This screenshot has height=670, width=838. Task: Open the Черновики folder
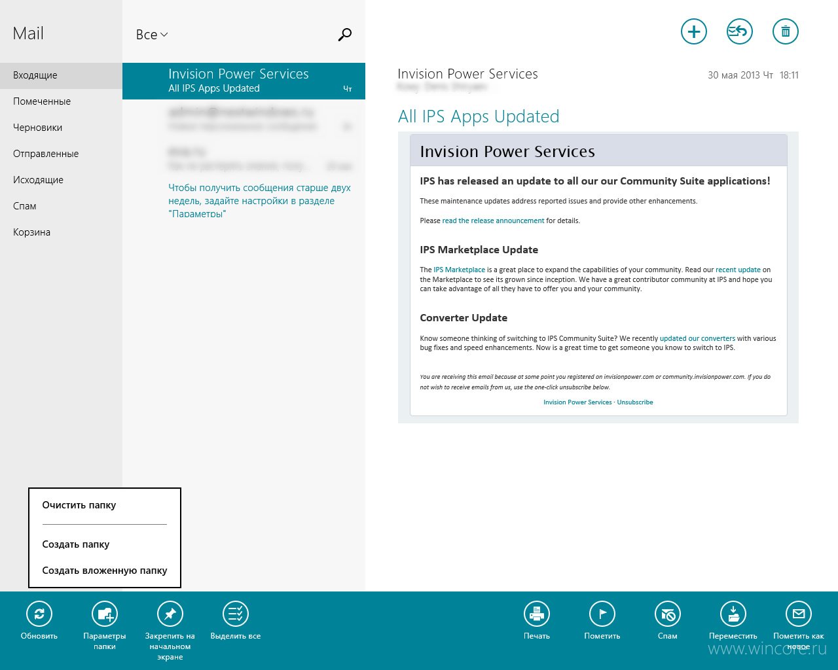61,128
